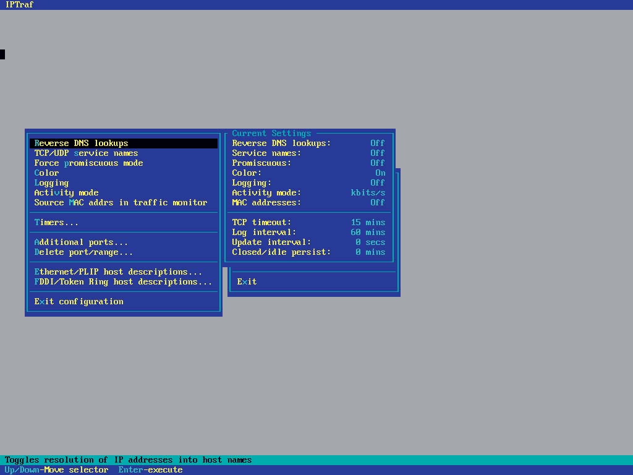
Task: Click the Closed/idle persist: 0 mins value
Action: 370,252
